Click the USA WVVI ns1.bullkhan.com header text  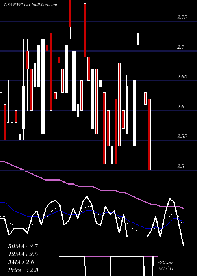point(30,5)
